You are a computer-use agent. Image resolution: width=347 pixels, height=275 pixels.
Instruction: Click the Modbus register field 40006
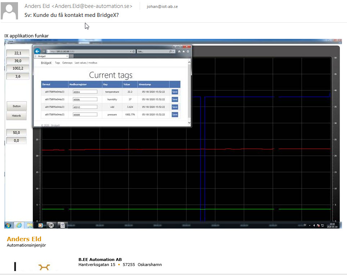[85, 99]
